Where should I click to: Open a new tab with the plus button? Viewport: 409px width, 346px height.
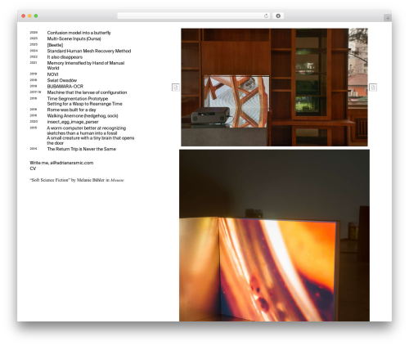pyautogui.click(x=388, y=18)
